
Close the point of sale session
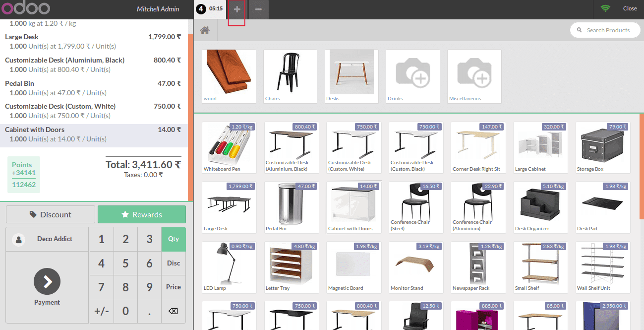pos(630,8)
